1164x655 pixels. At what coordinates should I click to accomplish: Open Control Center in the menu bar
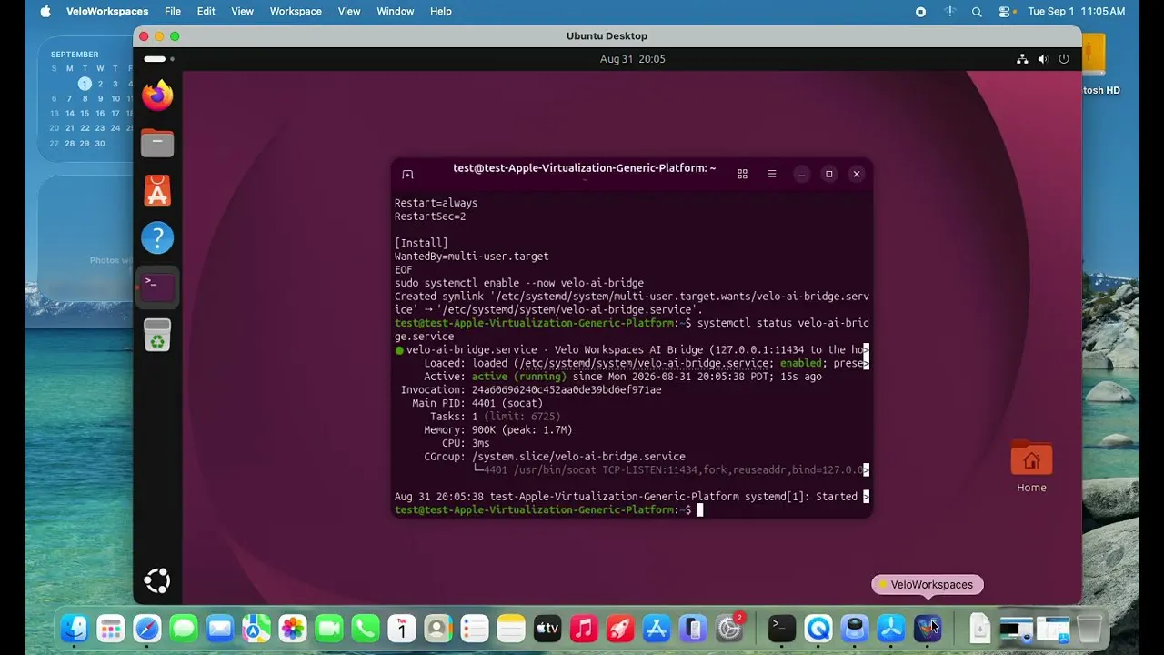(1005, 12)
